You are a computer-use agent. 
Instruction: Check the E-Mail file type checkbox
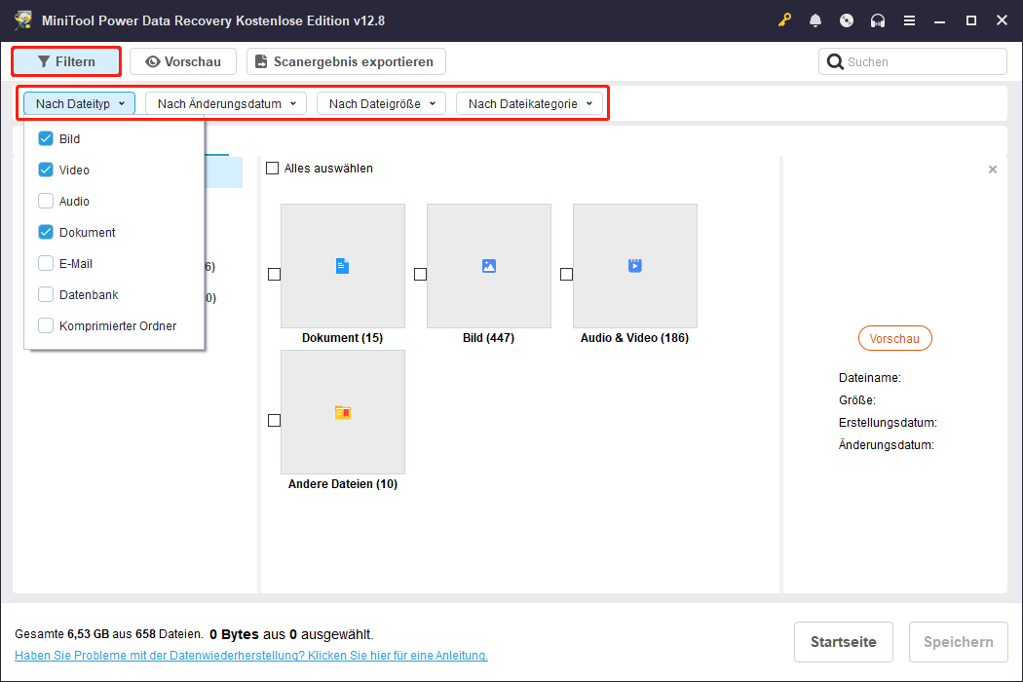click(46, 263)
